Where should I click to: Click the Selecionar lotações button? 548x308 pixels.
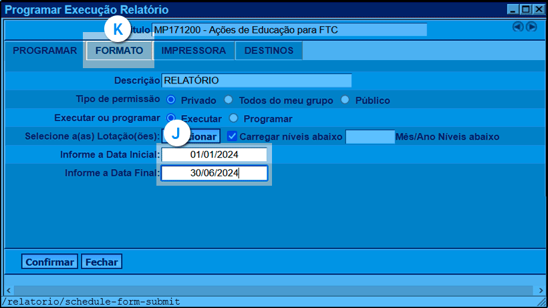pos(191,136)
